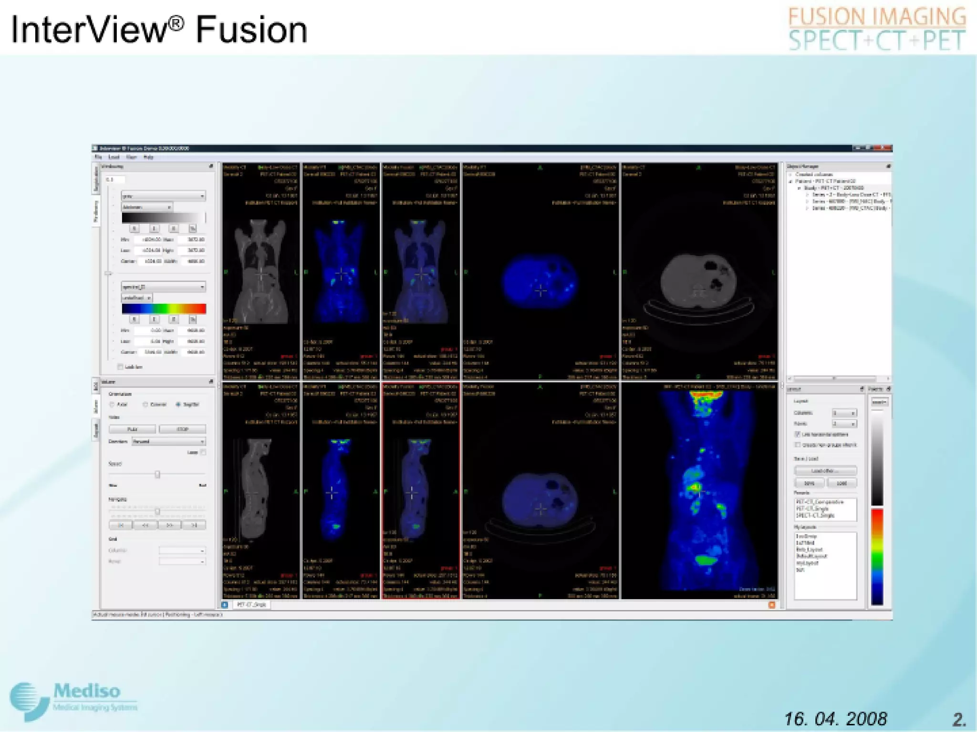Screen dimensions: 977x732
Task: Click the blue icon left of PET-CT_Single tab
Action: coord(225,605)
